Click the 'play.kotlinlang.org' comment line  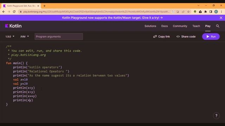(x=27, y=55)
